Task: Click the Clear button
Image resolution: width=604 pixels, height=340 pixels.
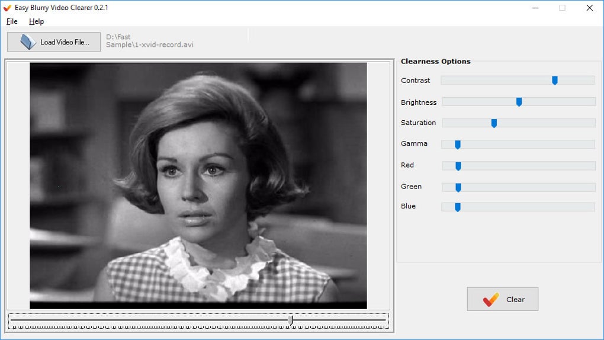Action: coord(502,299)
